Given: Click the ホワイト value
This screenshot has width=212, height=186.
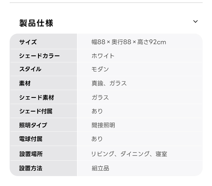Looking at the screenshot, I should pyautogui.click(x=103, y=56).
